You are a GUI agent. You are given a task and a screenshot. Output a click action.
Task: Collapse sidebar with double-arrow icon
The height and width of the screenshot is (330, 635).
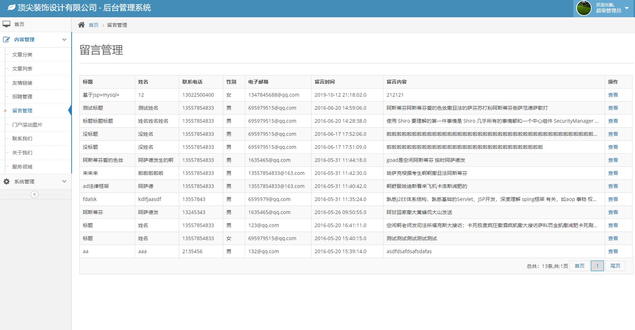[35, 195]
